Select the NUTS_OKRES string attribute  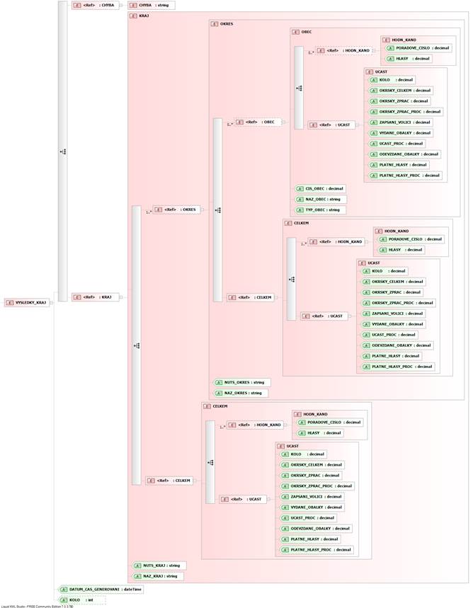tap(239, 382)
